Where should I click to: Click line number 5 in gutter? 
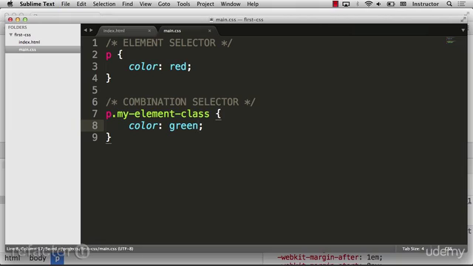point(95,90)
